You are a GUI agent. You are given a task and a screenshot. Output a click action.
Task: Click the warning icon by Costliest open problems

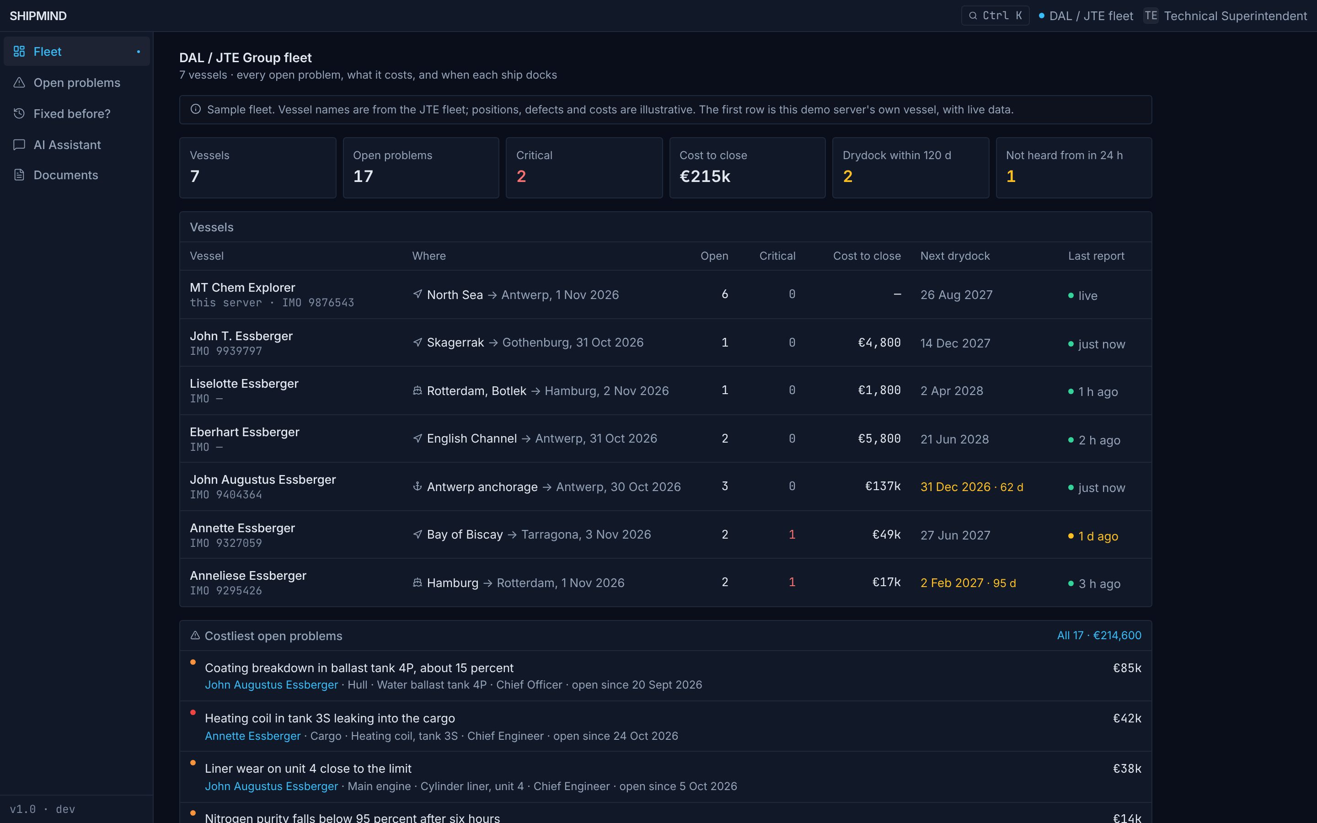(195, 635)
